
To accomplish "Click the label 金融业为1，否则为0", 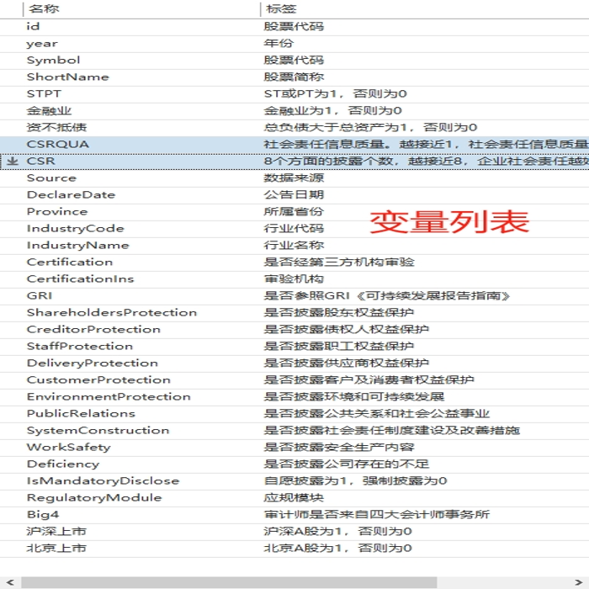I will click(333, 110).
